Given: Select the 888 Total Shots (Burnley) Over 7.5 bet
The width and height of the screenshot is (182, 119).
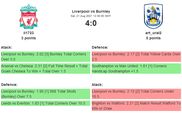Looking at the screenshot, I should click(45, 94).
